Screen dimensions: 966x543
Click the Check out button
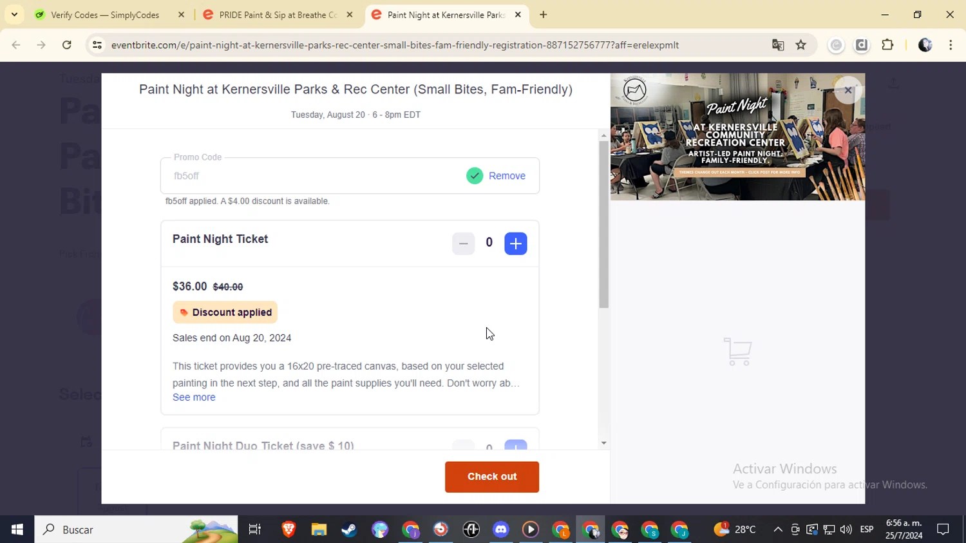pos(492,477)
